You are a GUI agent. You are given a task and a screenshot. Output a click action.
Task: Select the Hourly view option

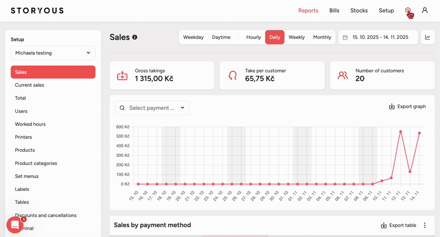tap(254, 37)
